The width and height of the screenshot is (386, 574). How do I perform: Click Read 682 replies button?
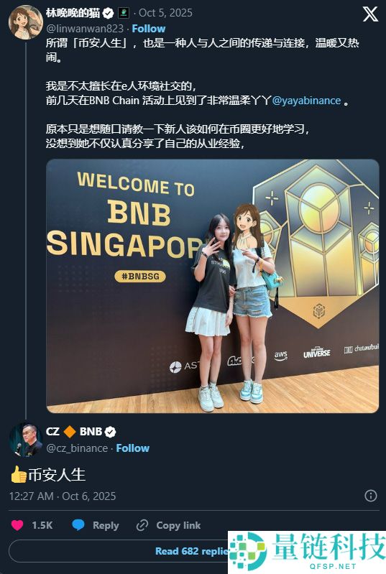192,551
